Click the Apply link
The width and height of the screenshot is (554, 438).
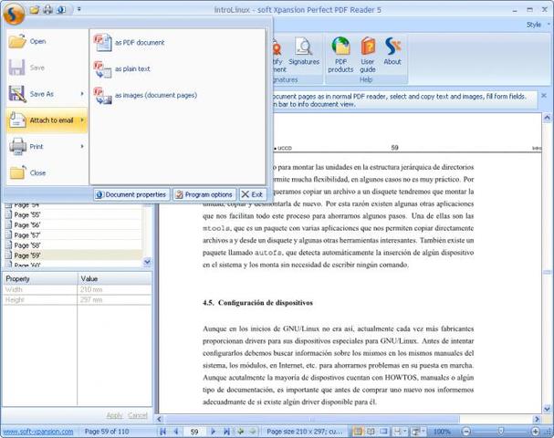(x=114, y=415)
